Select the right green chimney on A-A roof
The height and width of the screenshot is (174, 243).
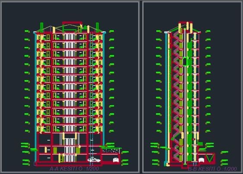click(97, 28)
